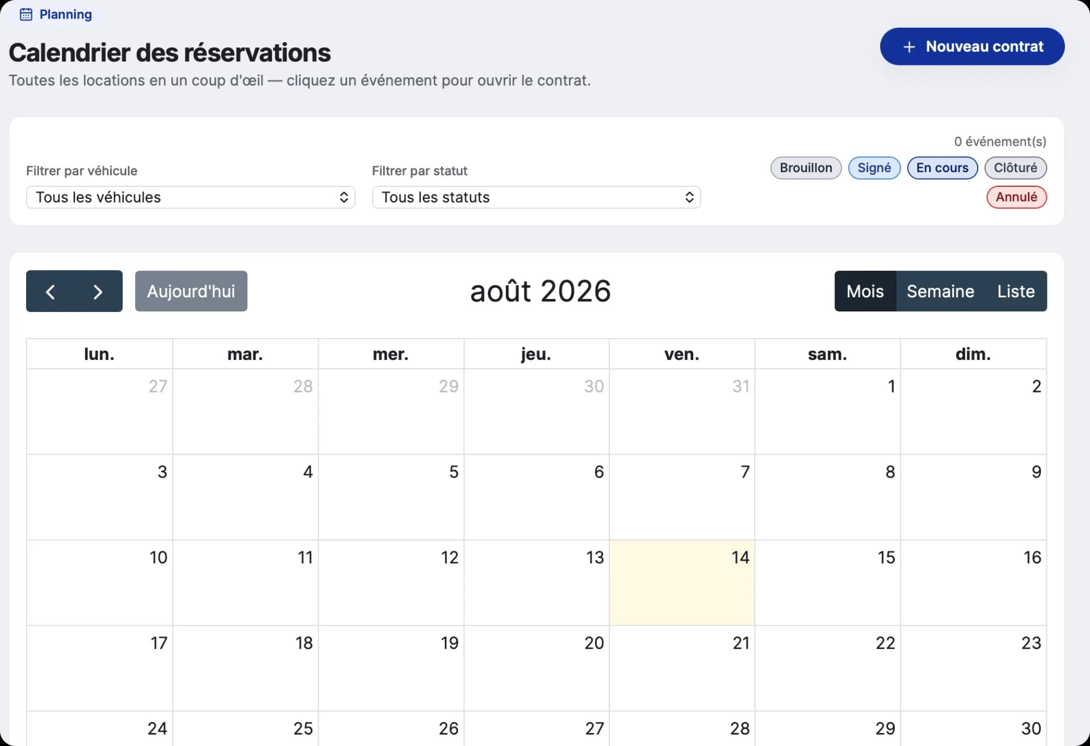Click day number 7
The height and width of the screenshot is (746, 1090).
tap(745, 472)
